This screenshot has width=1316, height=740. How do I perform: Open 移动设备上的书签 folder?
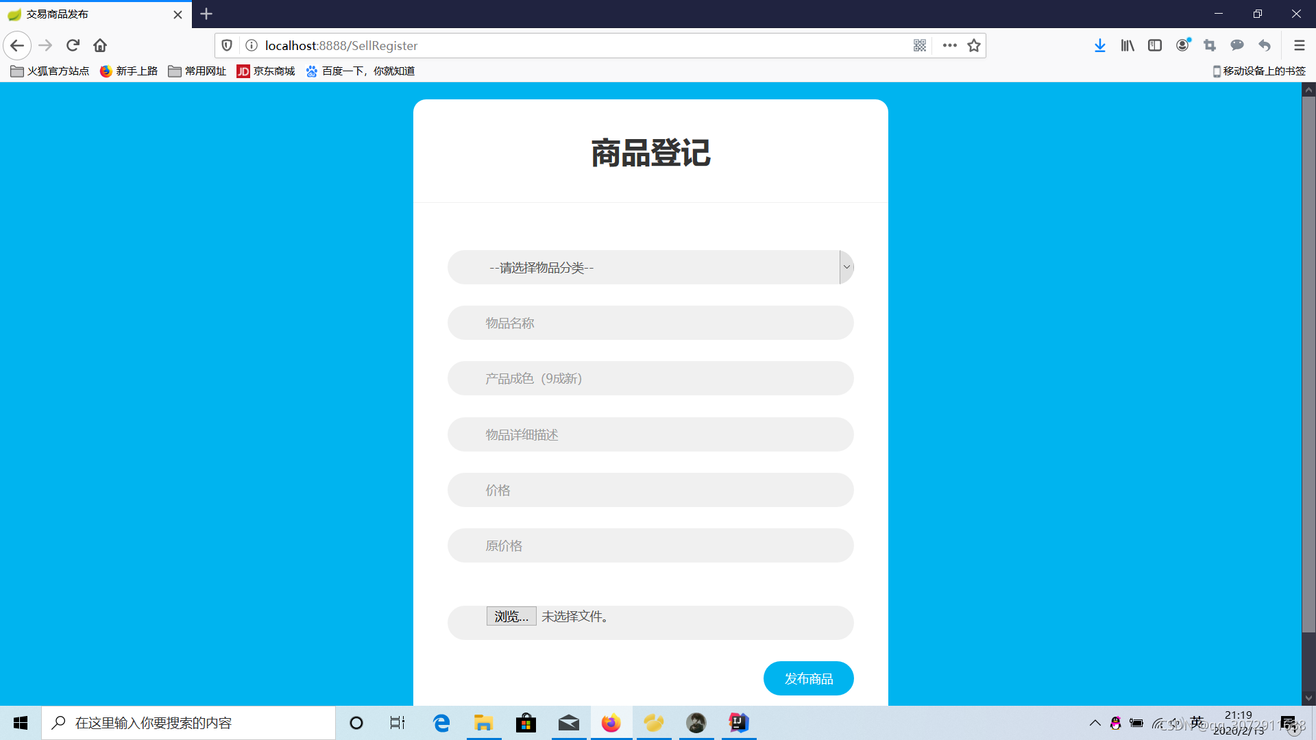(1259, 71)
